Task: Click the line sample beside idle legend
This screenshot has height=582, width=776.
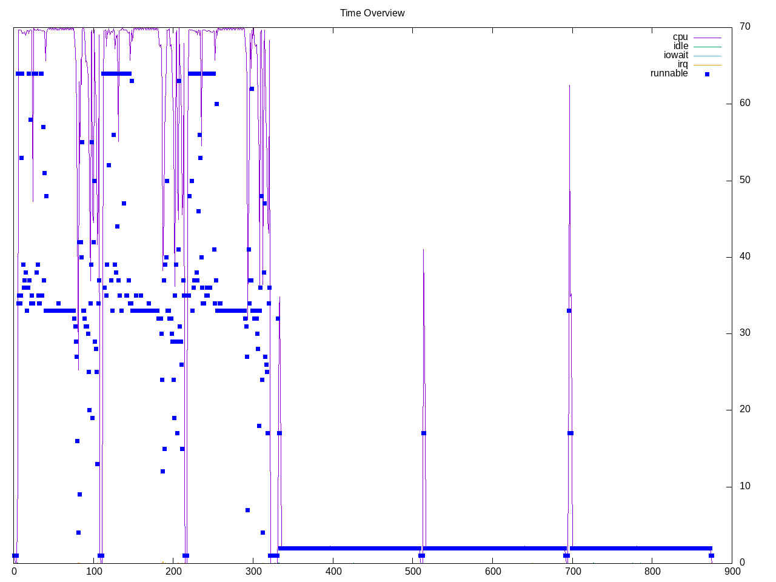Action: pyautogui.click(x=707, y=47)
